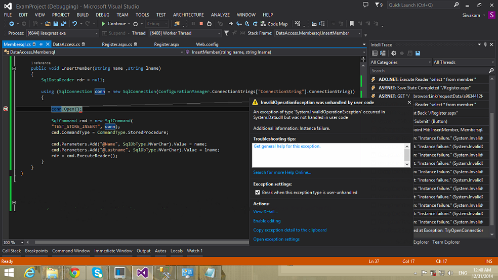The width and height of the screenshot is (498, 280).
Task: Click the horizontal scrollbar of code editor
Action: [x=142, y=242]
